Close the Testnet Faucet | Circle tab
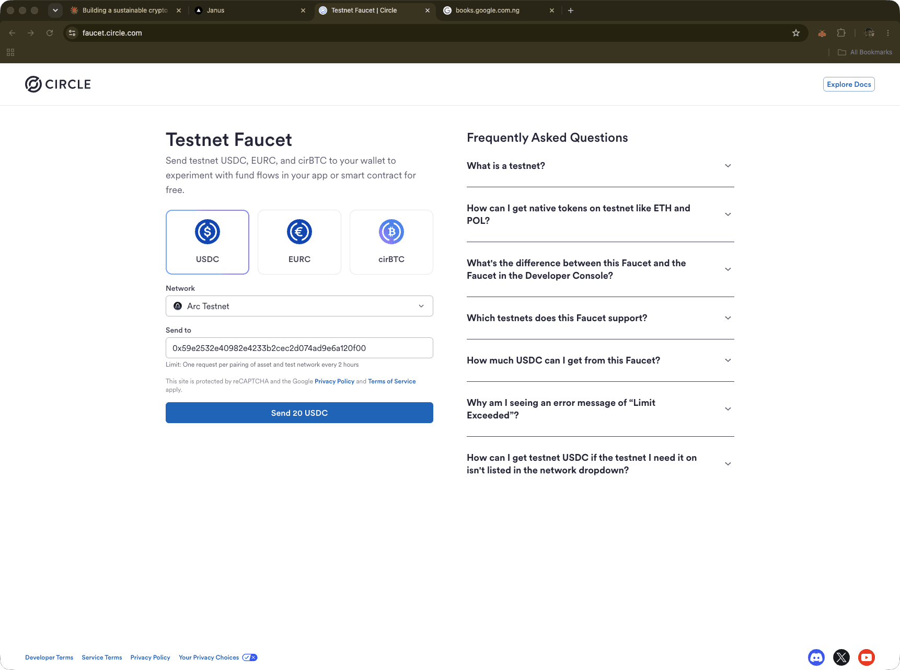This screenshot has width=900, height=670. coord(428,10)
